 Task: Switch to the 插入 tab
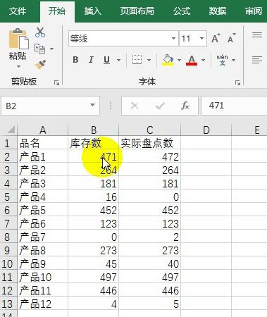tap(93, 11)
